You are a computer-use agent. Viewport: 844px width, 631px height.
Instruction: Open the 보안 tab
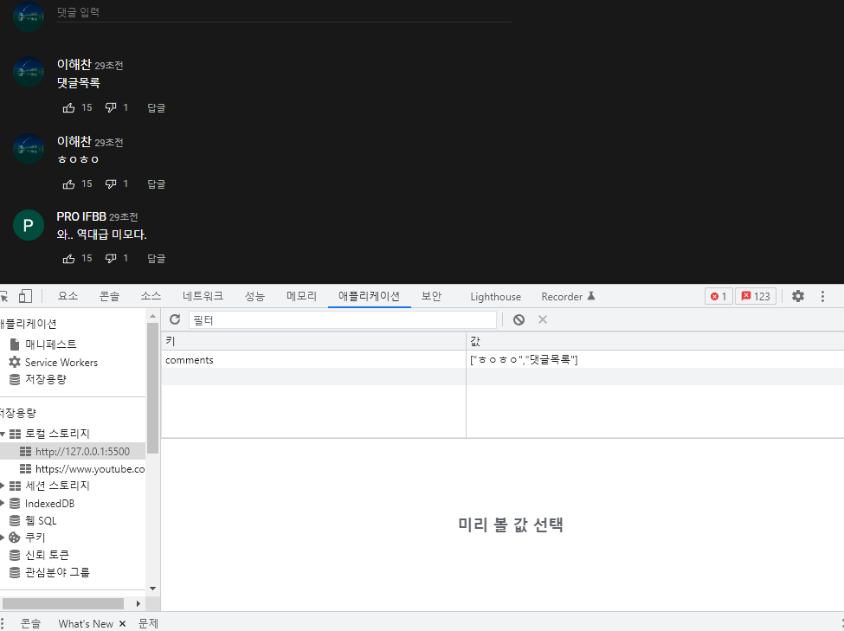point(431,296)
